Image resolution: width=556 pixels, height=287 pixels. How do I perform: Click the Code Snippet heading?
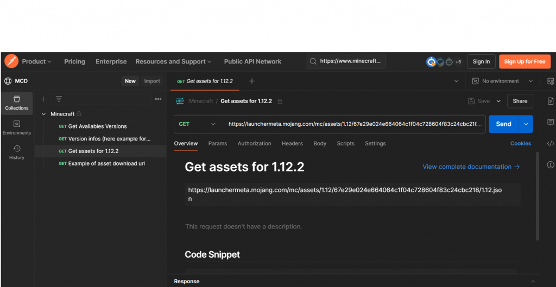(212, 254)
